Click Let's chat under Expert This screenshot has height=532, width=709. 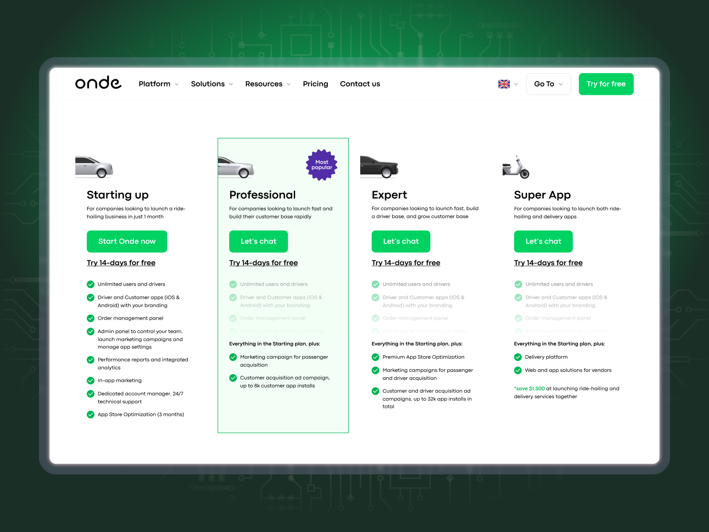tap(401, 241)
